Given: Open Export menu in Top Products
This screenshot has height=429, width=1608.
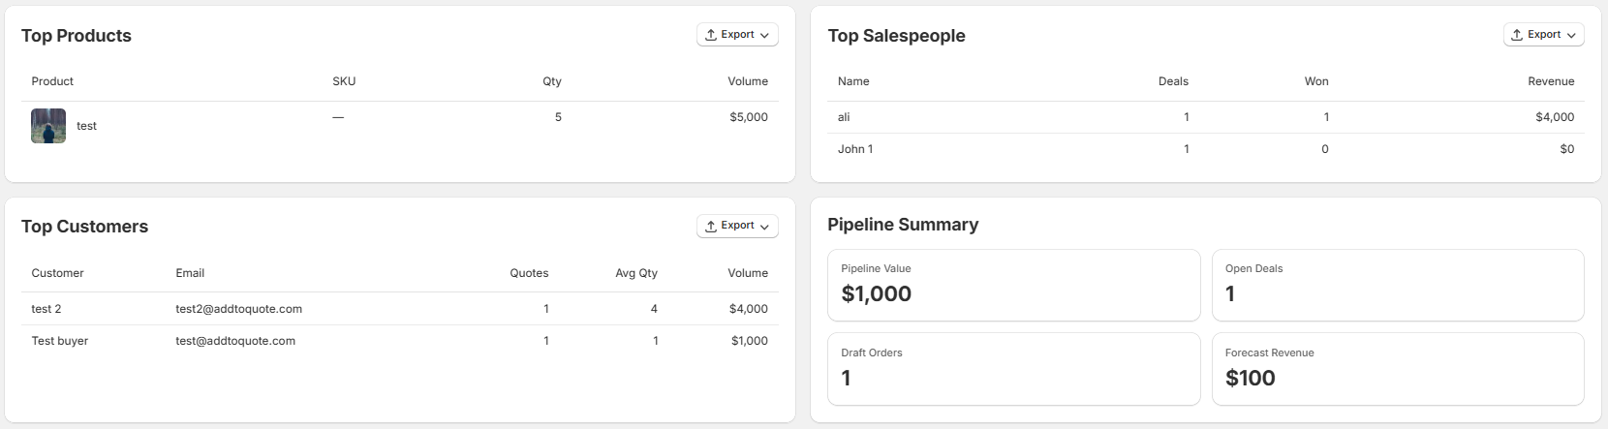Looking at the screenshot, I should (x=737, y=35).
